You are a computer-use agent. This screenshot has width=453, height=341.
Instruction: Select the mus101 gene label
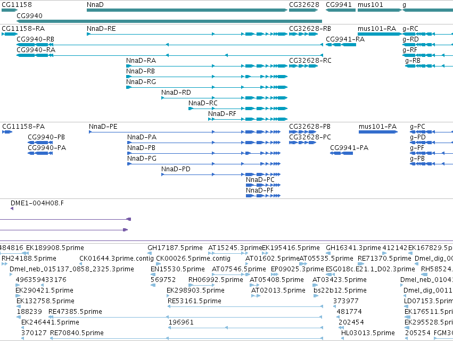coord(370,5)
